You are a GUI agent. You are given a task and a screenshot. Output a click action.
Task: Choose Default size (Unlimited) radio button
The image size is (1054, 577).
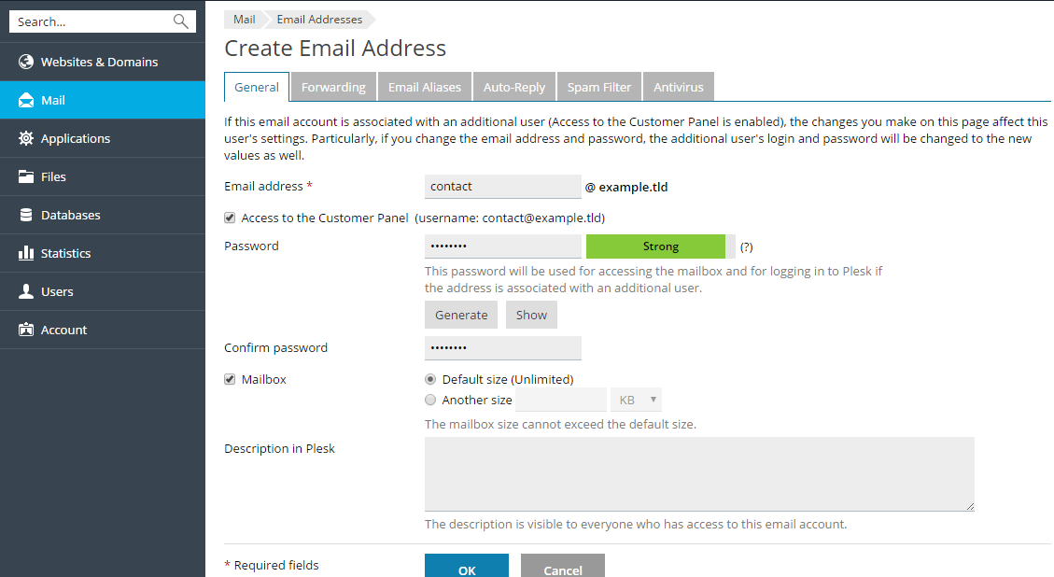click(x=430, y=379)
